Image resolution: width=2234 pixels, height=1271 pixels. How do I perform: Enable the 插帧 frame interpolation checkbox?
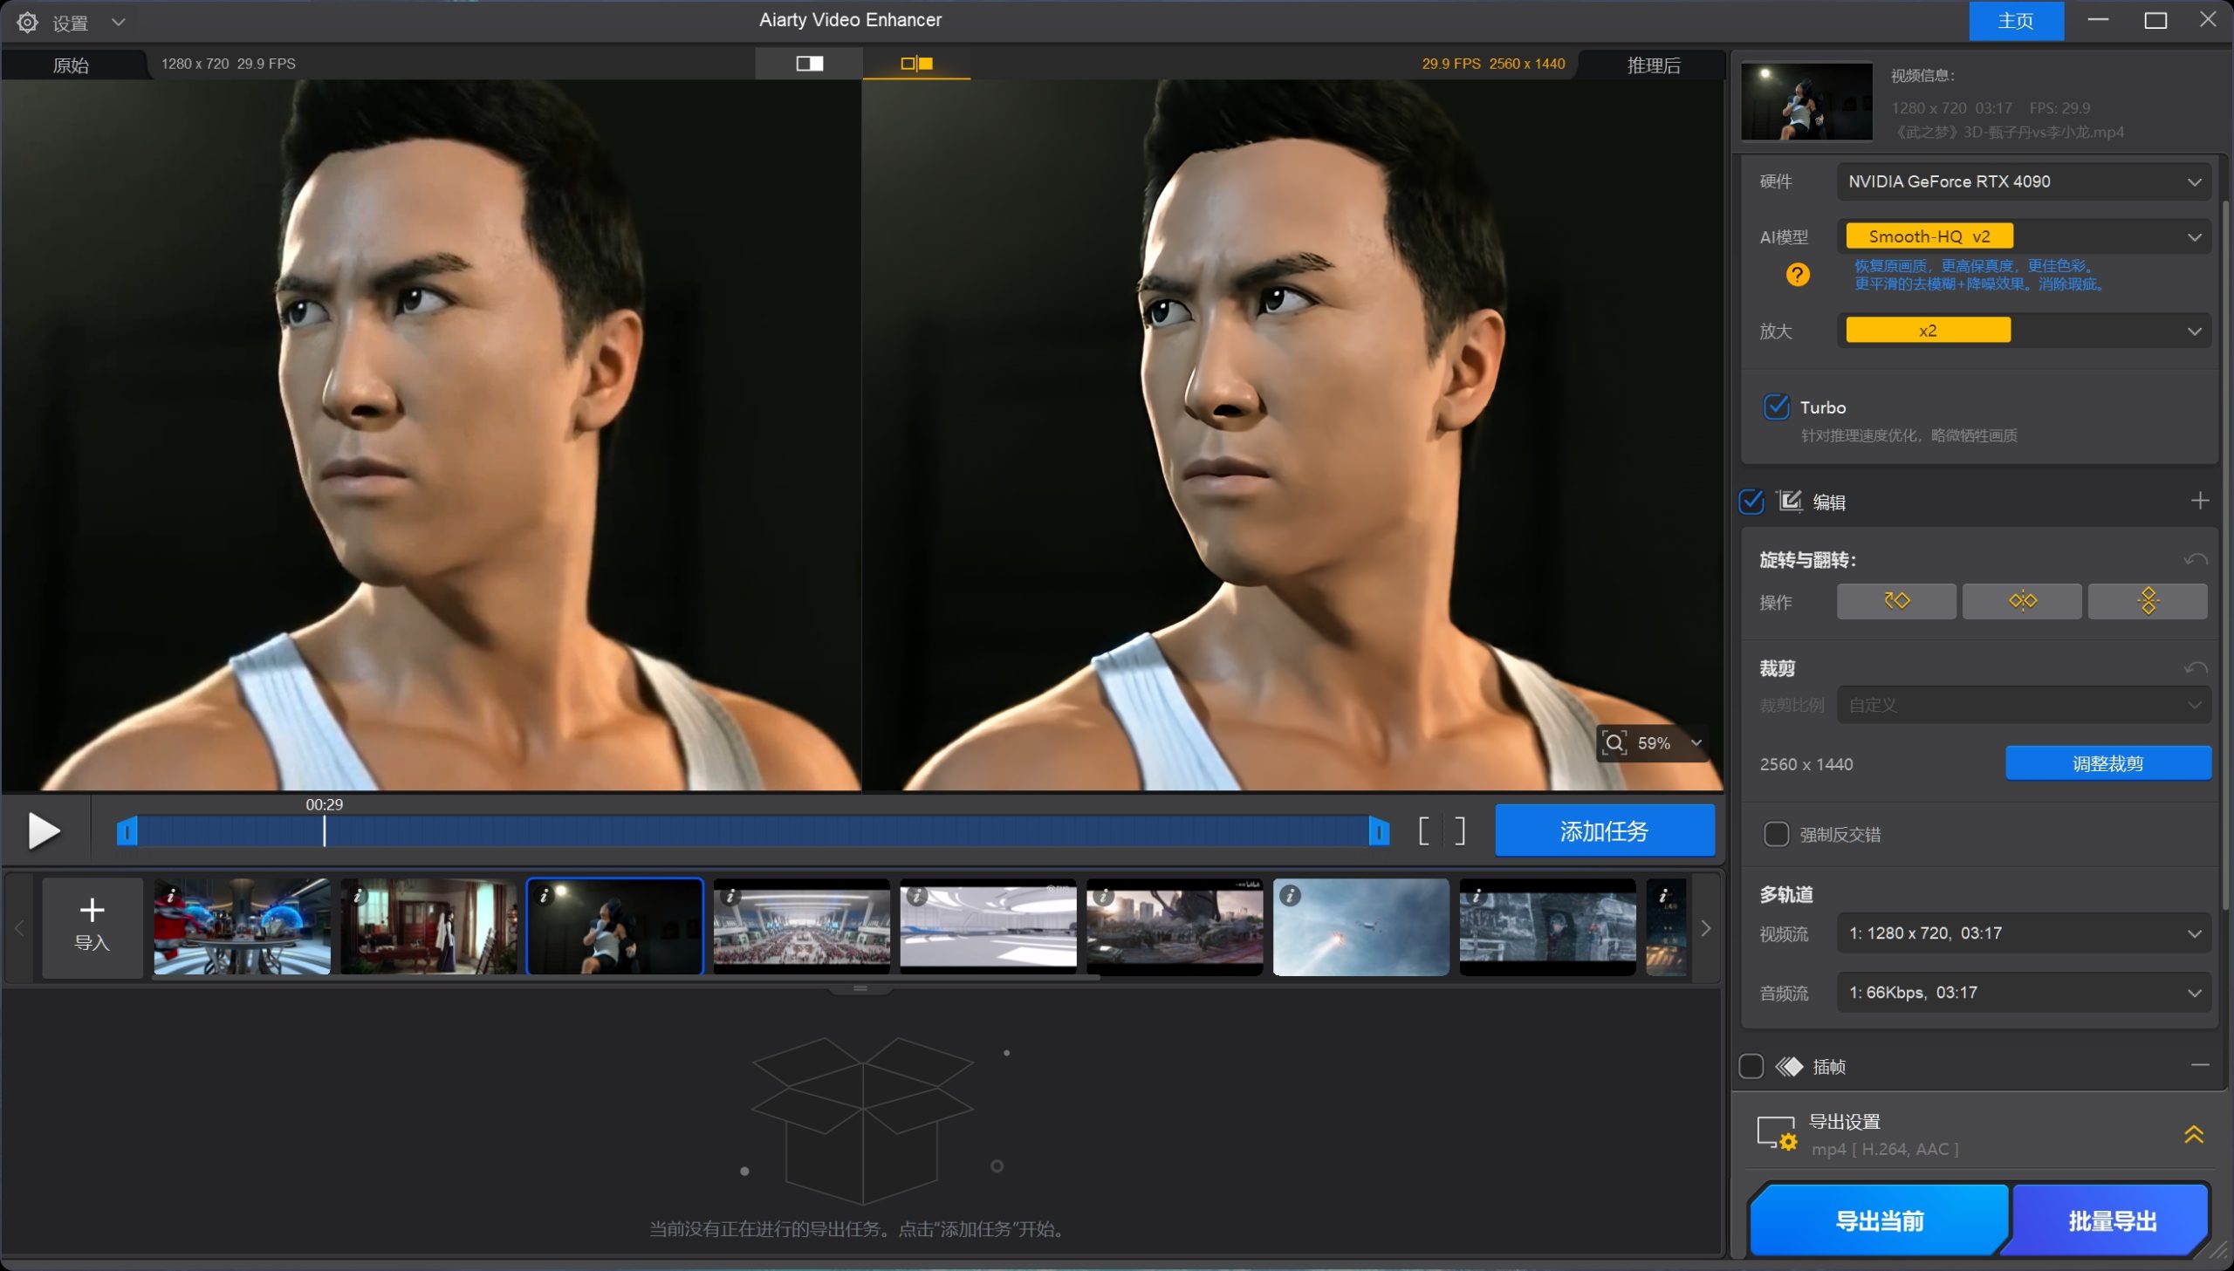(x=1751, y=1066)
